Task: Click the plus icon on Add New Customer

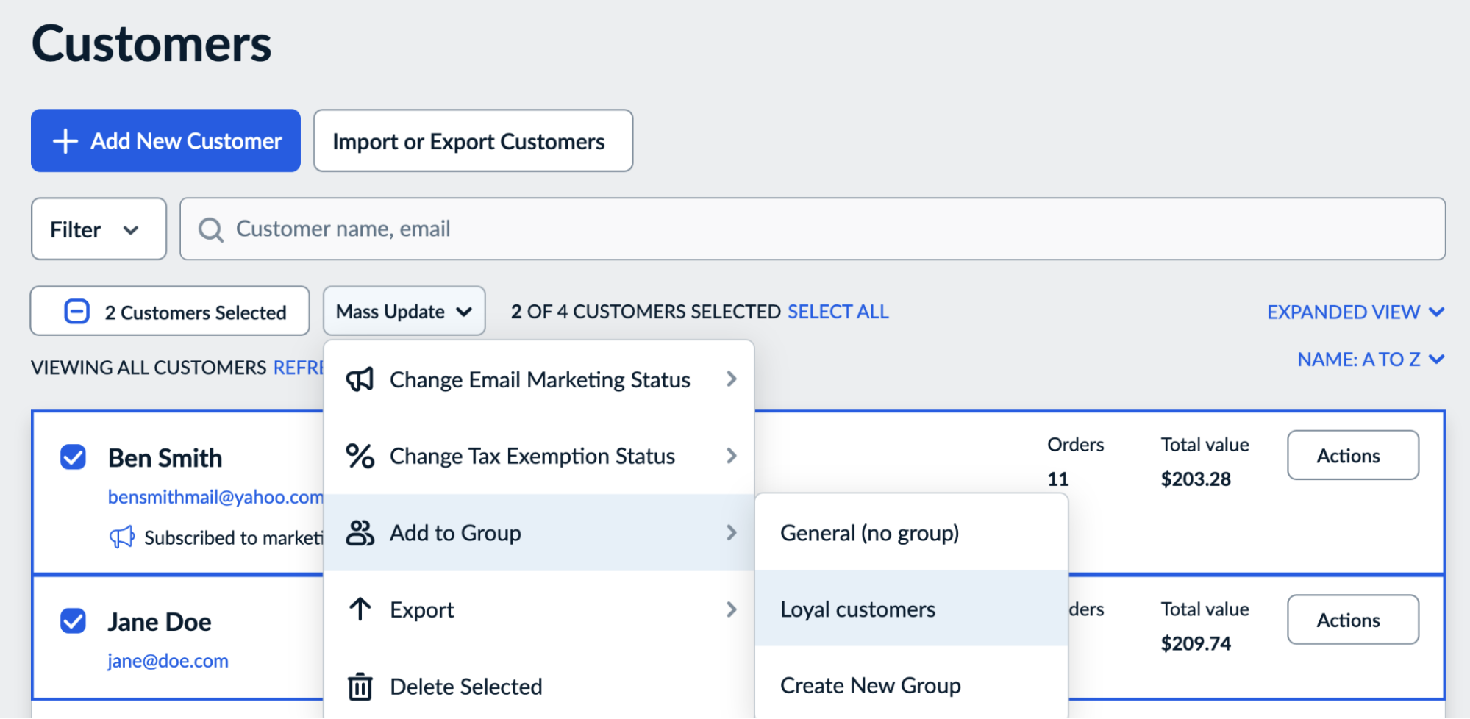Action: click(65, 140)
